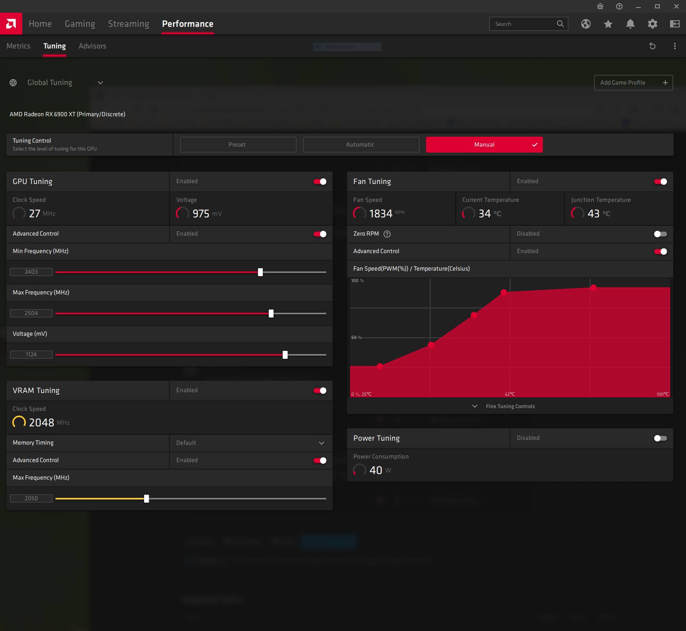
Task: Open the Memory Timing Default dropdown
Action: pyautogui.click(x=251, y=443)
